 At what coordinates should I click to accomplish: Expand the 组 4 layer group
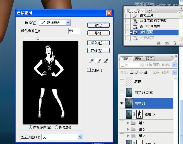coord(128,123)
